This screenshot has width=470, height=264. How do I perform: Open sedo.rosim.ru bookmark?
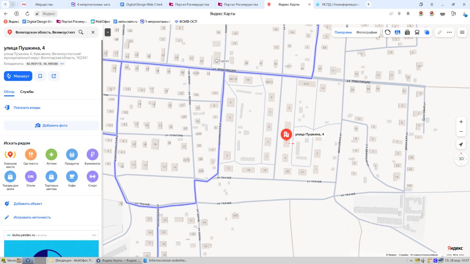click(x=125, y=22)
